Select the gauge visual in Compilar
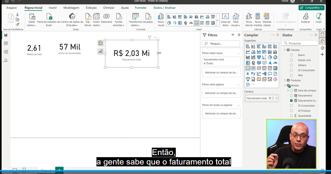Screen dimensions: 331x174 [275, 63]
